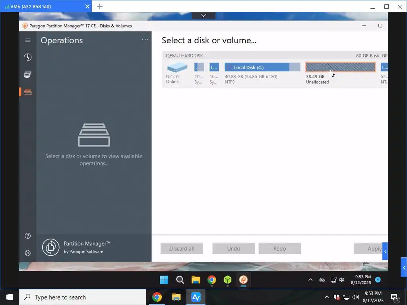Image resolution: width=407 pixels, height=305 pixels.
Task: Open the remote clock showing 9:53 PM
Action: [x=361, y=280]
